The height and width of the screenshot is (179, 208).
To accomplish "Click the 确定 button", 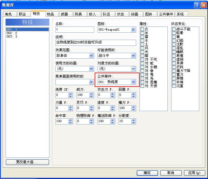I will click(147, 173).
